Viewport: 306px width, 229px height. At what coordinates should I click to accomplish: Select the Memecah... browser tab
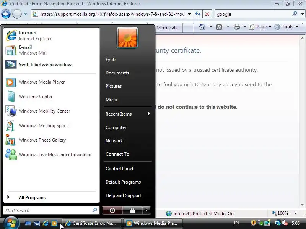(x=169, y=28)
